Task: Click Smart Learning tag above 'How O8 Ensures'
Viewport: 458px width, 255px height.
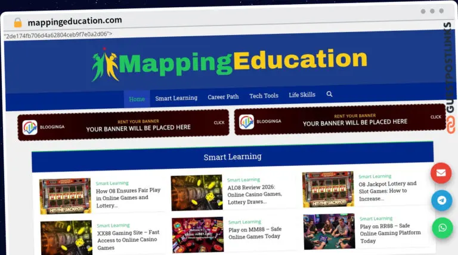Action: click(112, 183)
